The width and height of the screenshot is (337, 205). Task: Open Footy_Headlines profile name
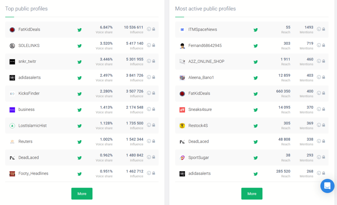pyautogui.click(x=33, y=173)
